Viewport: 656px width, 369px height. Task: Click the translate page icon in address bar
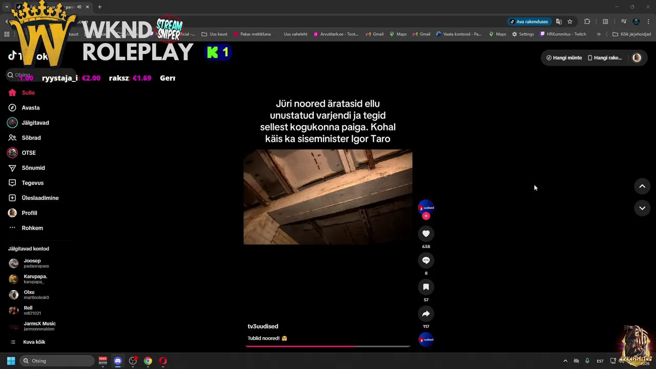click(559, 22)
